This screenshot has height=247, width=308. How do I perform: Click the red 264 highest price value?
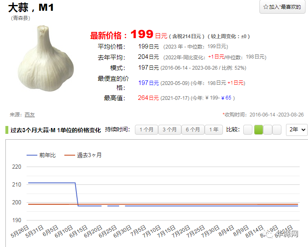pos(143,98)
